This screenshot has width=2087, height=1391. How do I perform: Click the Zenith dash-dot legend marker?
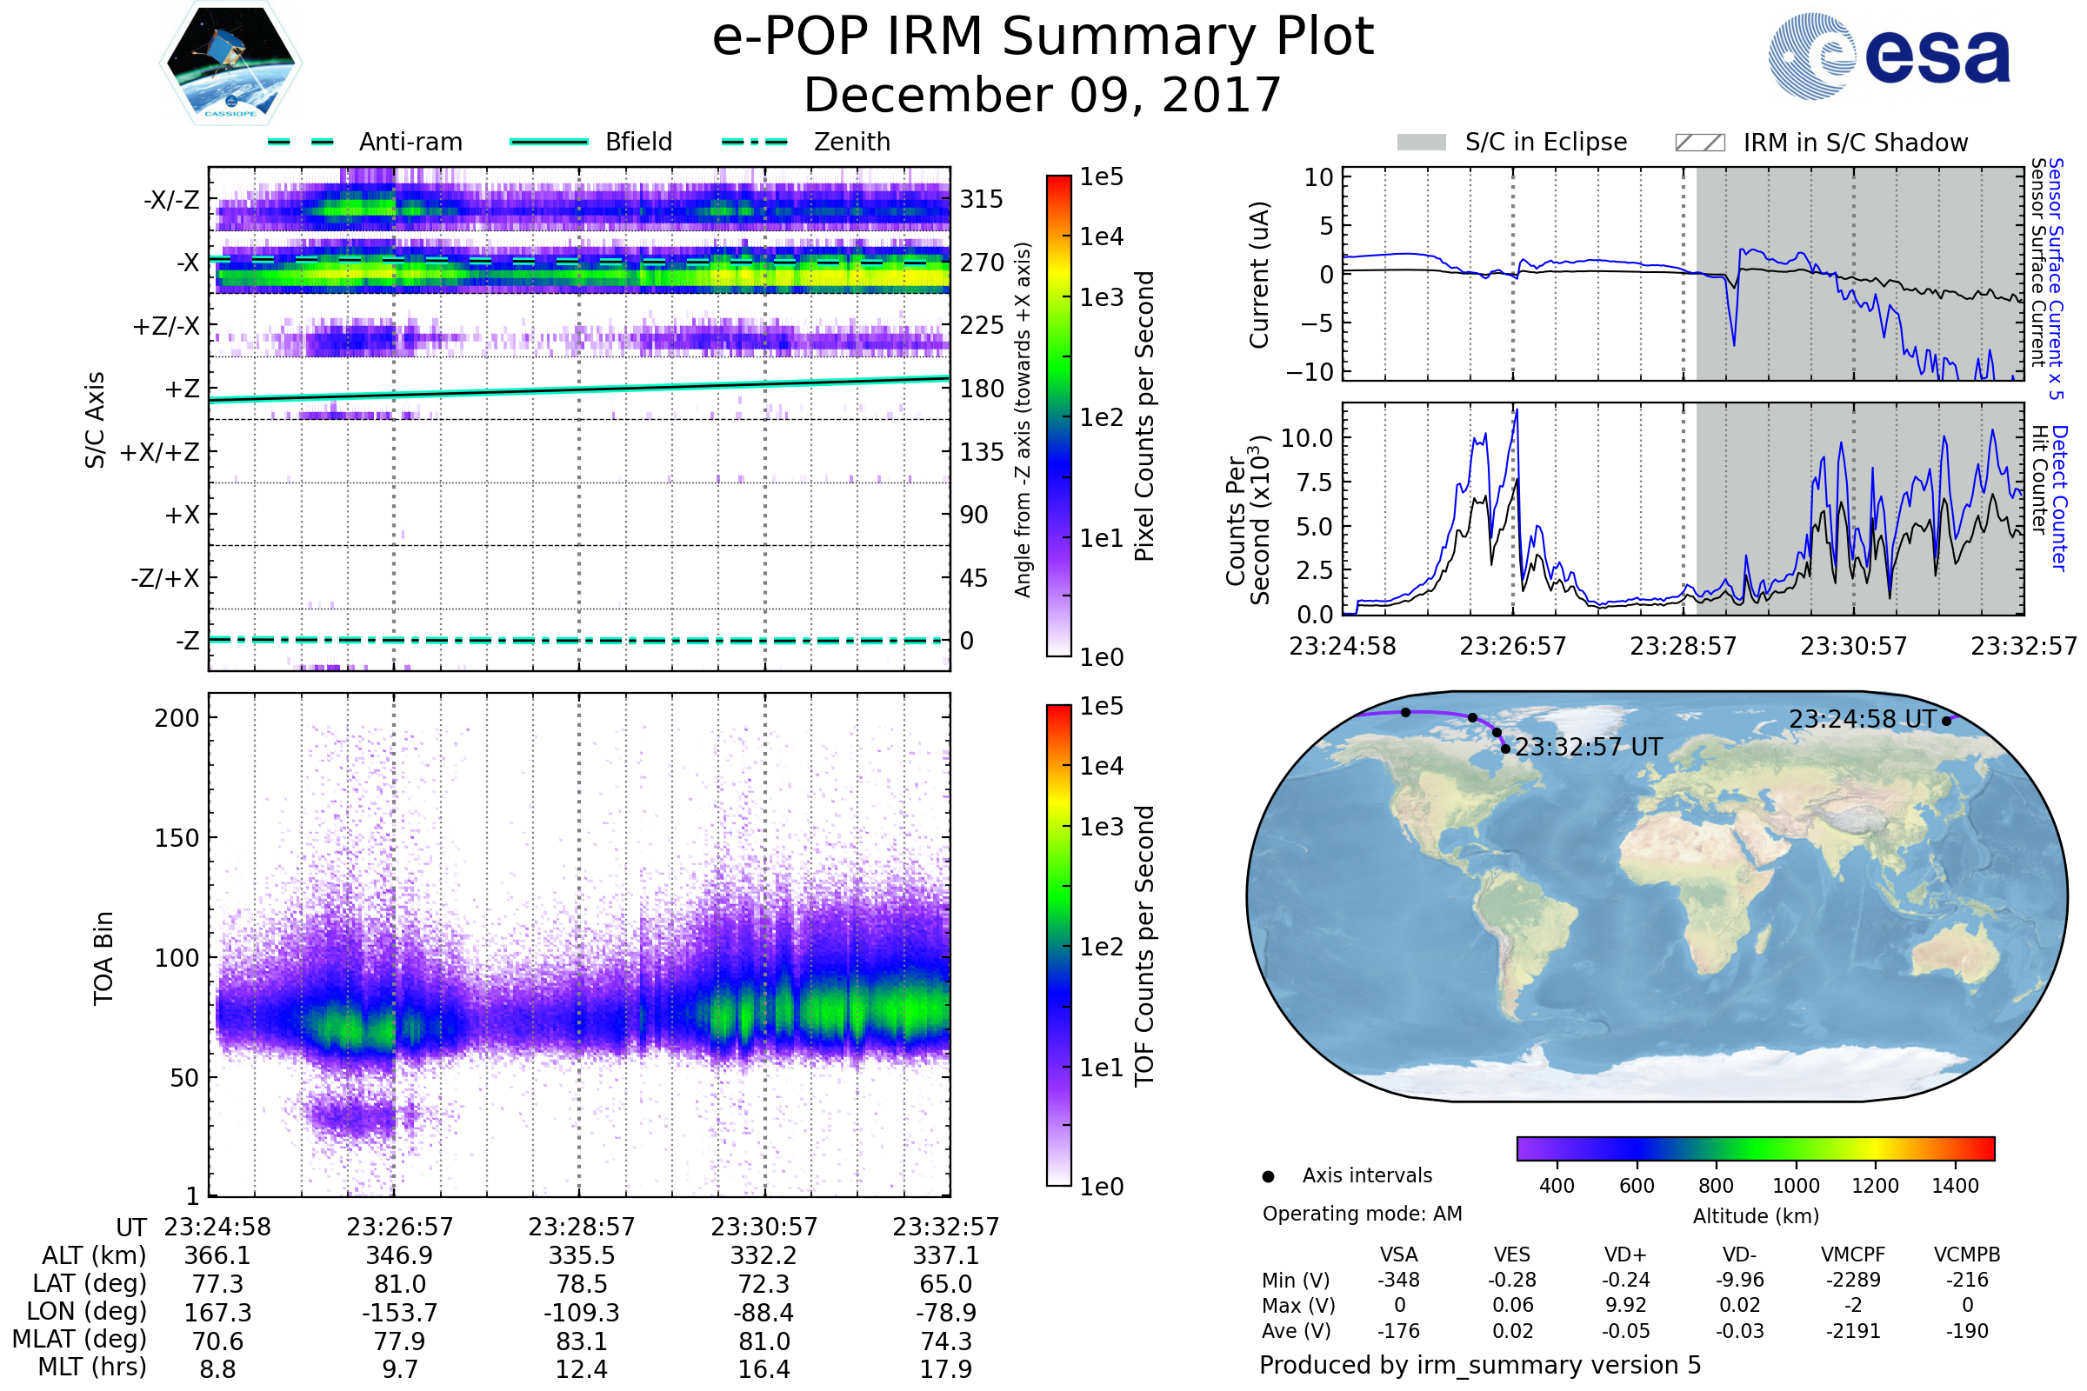tap(755, 142)
